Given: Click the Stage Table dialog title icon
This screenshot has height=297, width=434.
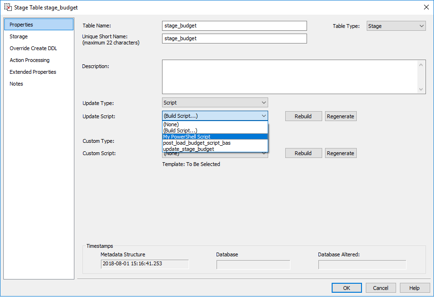Looking at the screenshot, I should 8,8.
